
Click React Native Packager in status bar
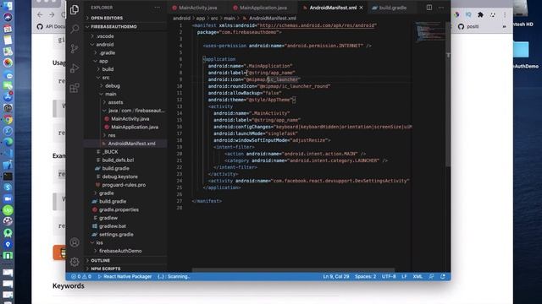(124, 276)
